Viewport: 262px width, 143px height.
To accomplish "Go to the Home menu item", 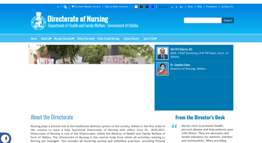I will (34, 39).
